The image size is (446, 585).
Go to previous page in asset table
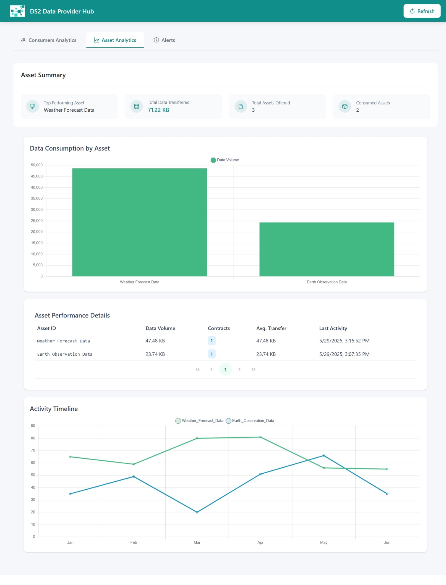point(212,369)
